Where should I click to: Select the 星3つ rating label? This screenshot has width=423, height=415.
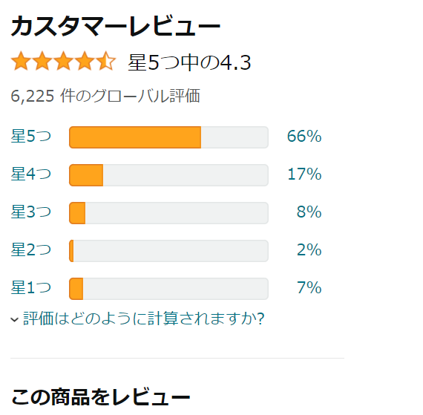point(31,212)
